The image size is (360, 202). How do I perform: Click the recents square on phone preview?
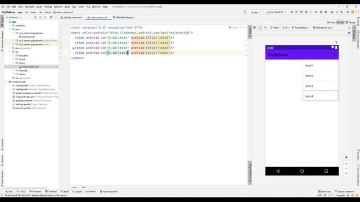point(326,171)
